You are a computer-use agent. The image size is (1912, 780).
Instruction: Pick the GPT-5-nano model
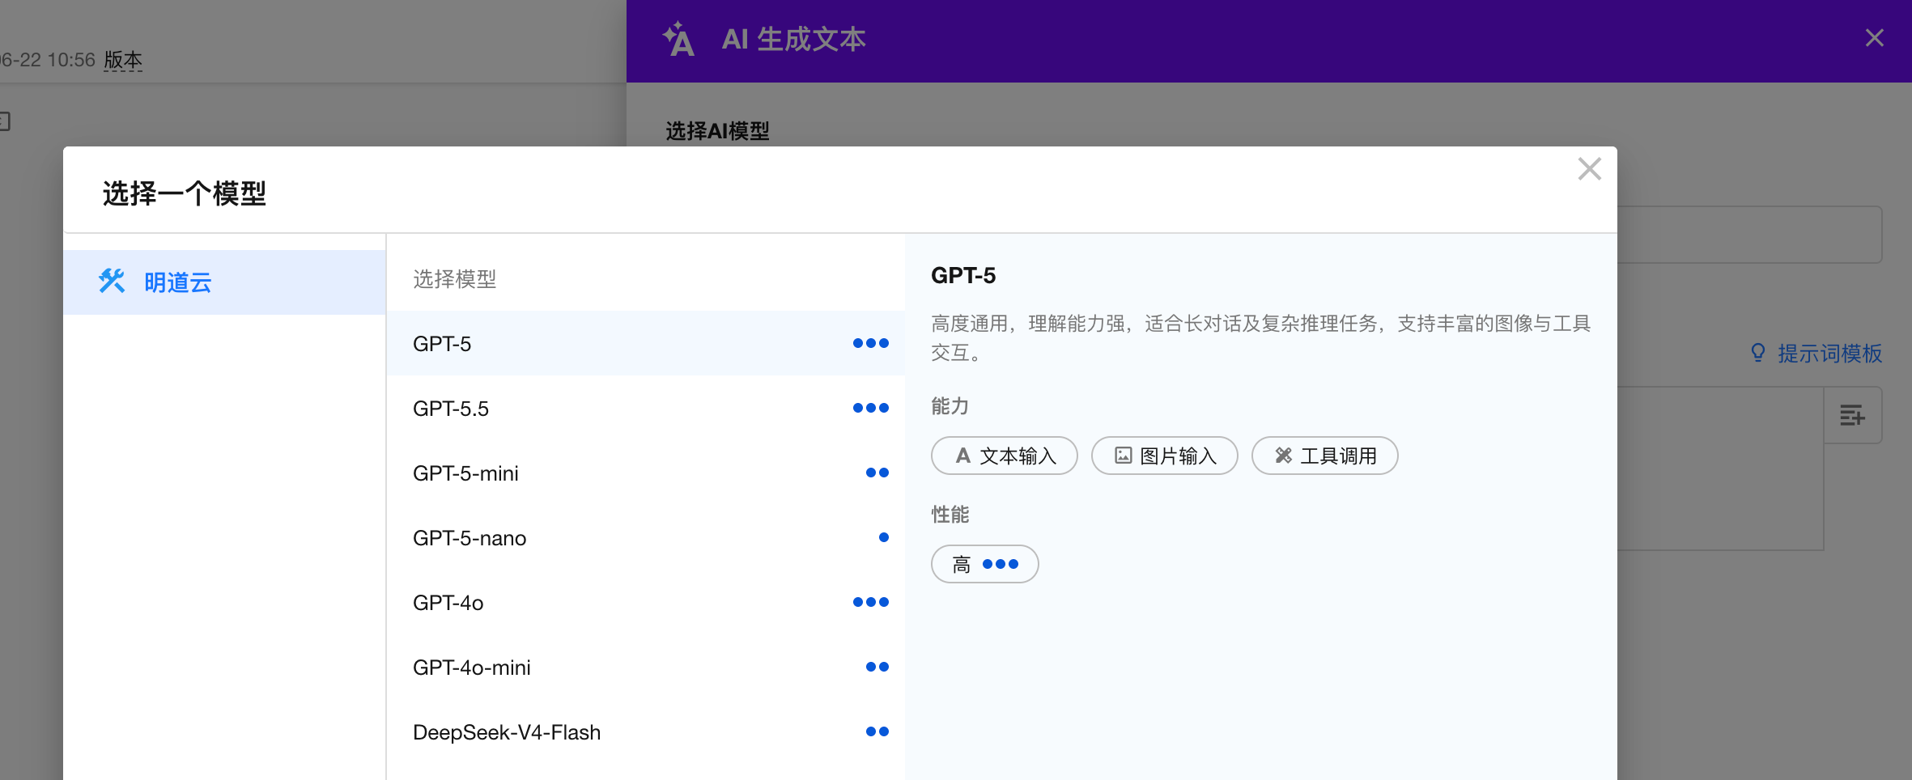[x=645, y=537]
